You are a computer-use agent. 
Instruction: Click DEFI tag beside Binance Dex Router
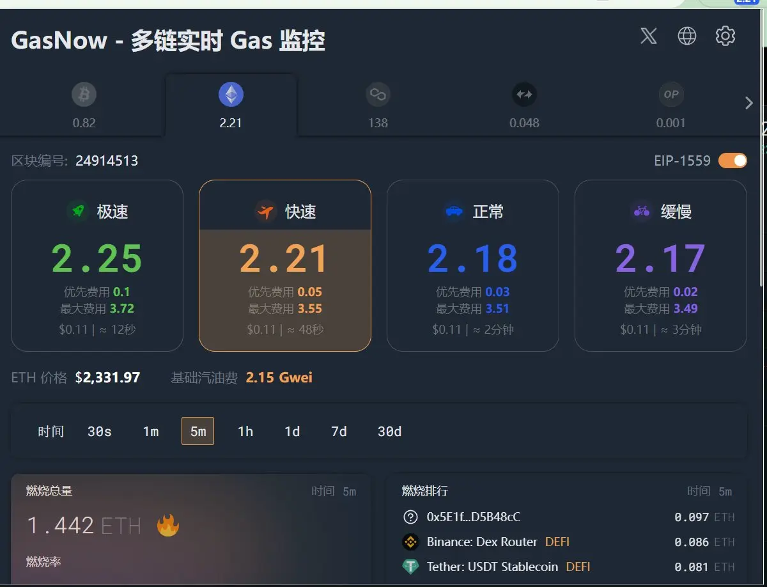(557, 542)
